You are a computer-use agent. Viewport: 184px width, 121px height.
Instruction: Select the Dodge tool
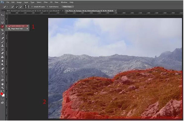2,64
